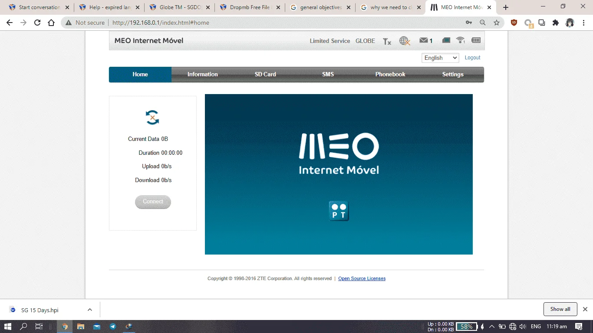Open clock showing 11:19 am

[557, 326]
